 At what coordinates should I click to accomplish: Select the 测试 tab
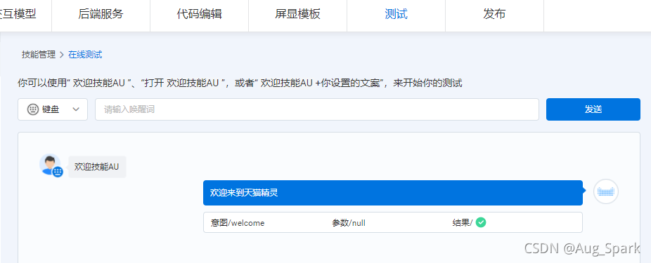[x=396, y=15]
